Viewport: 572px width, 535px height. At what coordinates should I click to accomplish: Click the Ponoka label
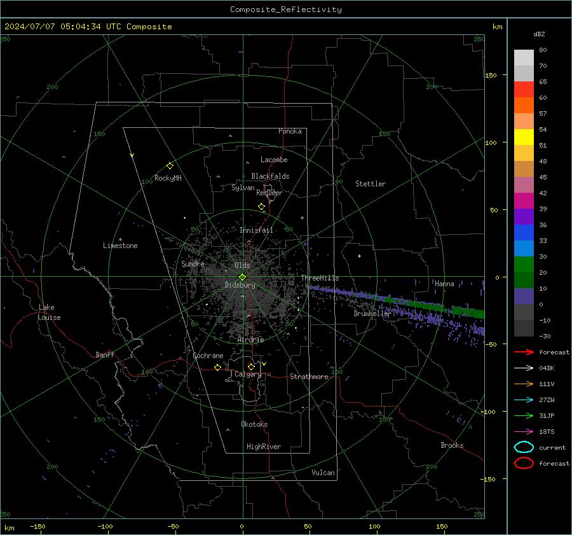[290, 131]
